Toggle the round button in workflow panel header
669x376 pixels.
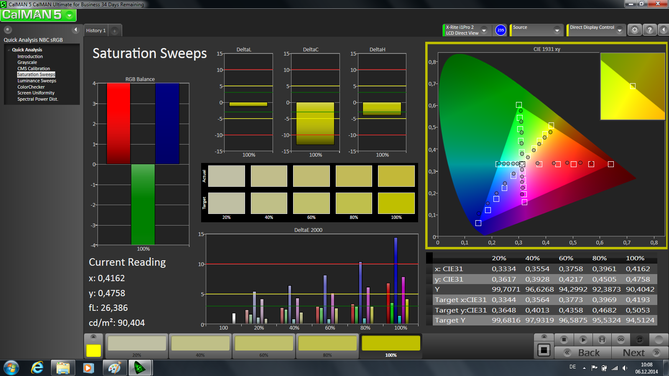point(8,30)
